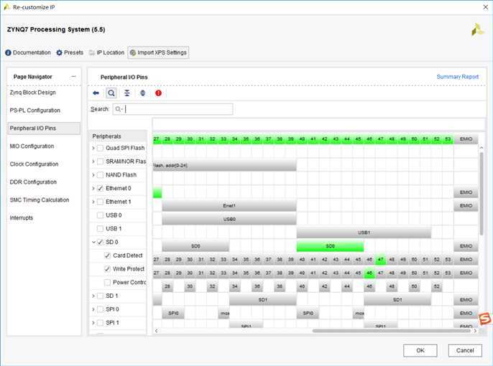Close the Re-customize IP dialog
The image size is (493, 366).
click(485, 7)
